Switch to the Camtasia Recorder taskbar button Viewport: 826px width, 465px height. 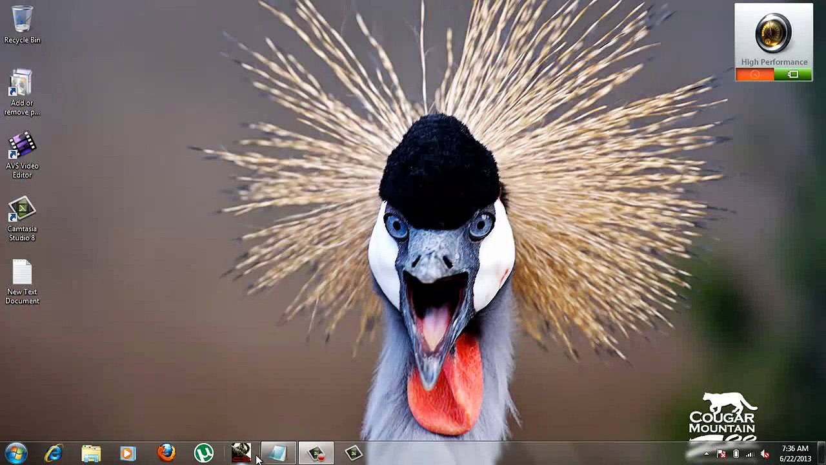(316, 453)
